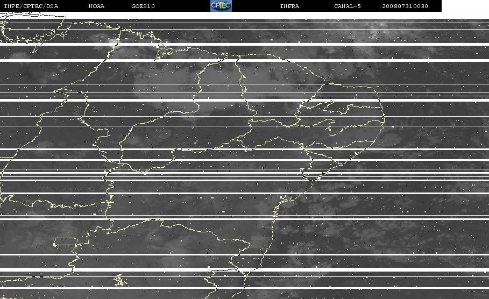Click the bright white cloud spot in the north
The image size is (489, 299).
(113, 42)
